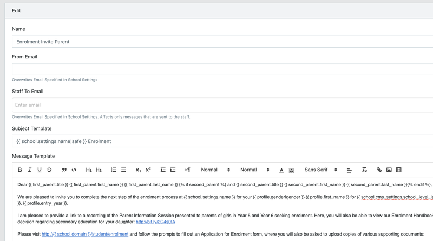Click the Staff To Email field

[222, 105]
